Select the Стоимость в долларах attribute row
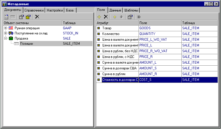Image resolution: width=221 pixels, height=129 pixels. click(x=157, y=80)
